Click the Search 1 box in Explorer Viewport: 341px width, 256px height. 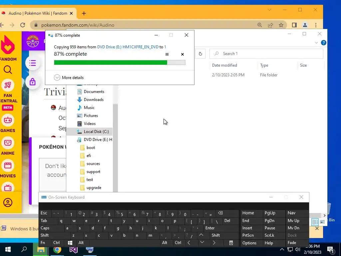pyautogui.click(x=266, y=54)
